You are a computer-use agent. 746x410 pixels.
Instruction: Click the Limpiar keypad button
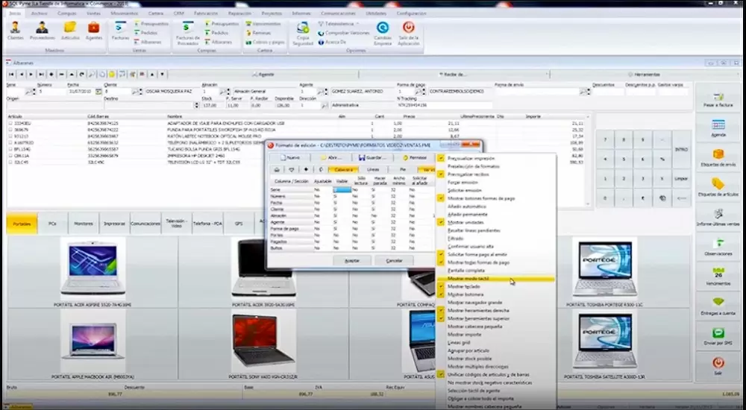click(681, 179)
